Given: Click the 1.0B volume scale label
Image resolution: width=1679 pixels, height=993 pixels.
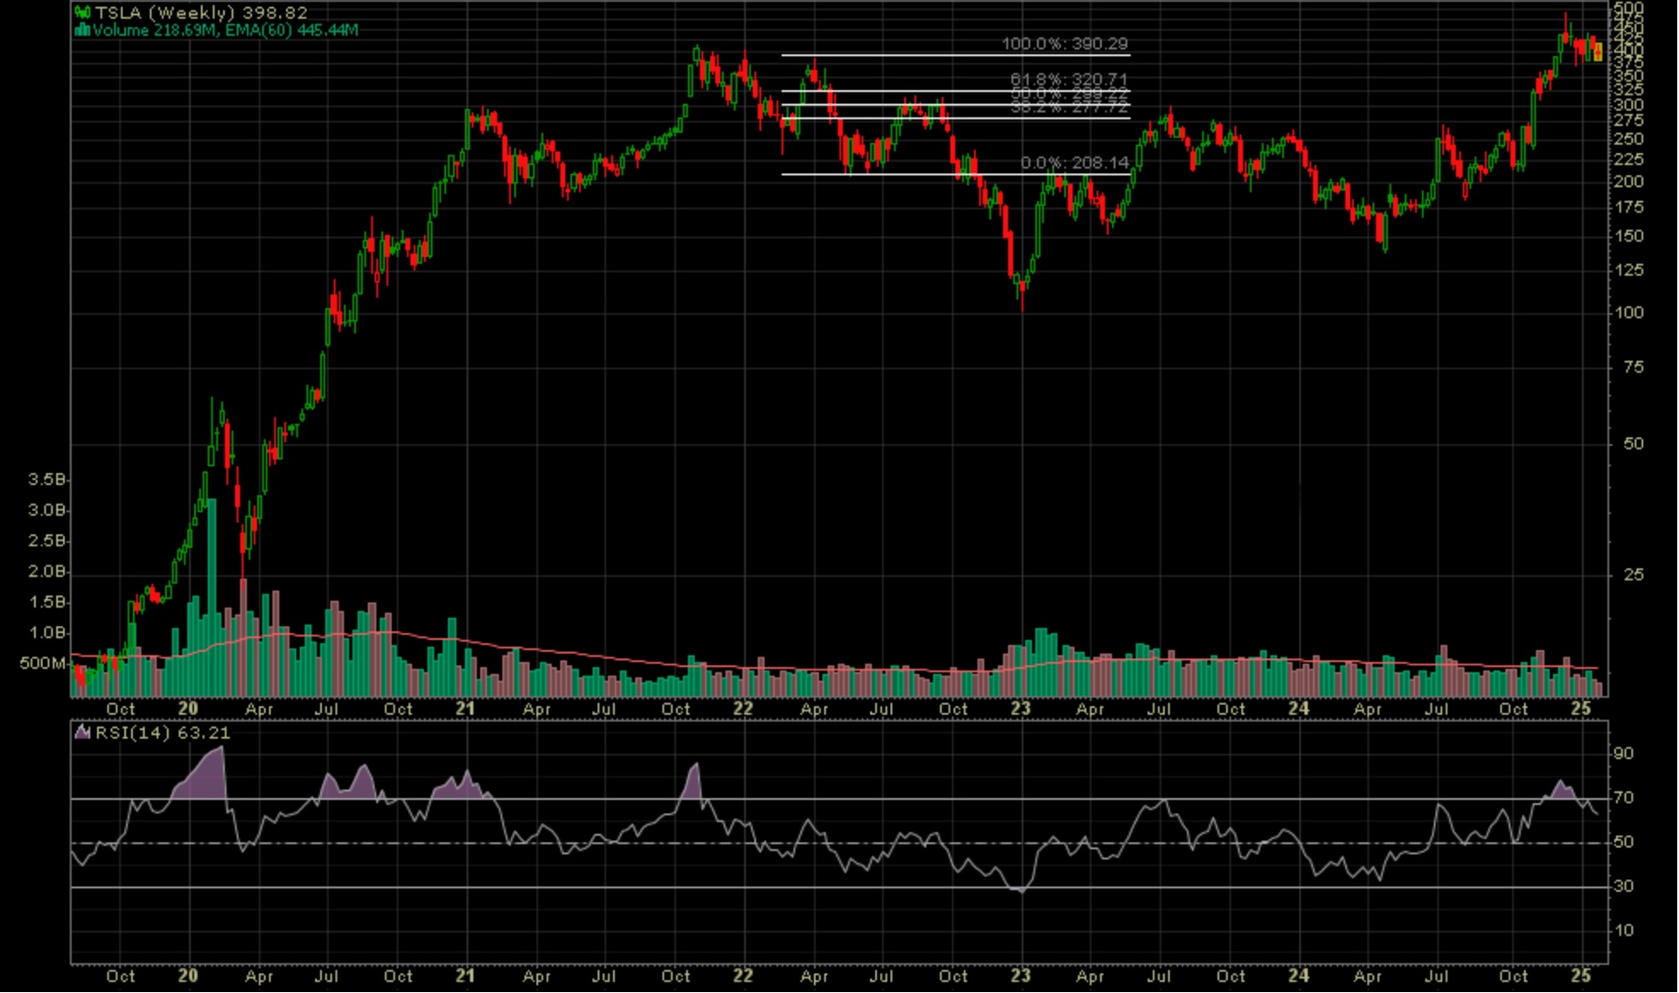Looking at the screenshot, I should [47, 633].
